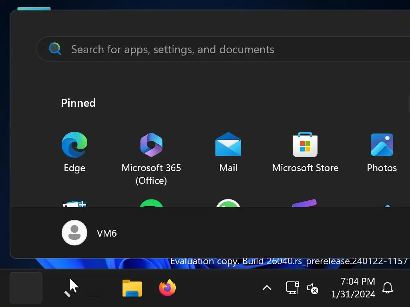
Task: Open the notification bell
Action: (388, 288)
